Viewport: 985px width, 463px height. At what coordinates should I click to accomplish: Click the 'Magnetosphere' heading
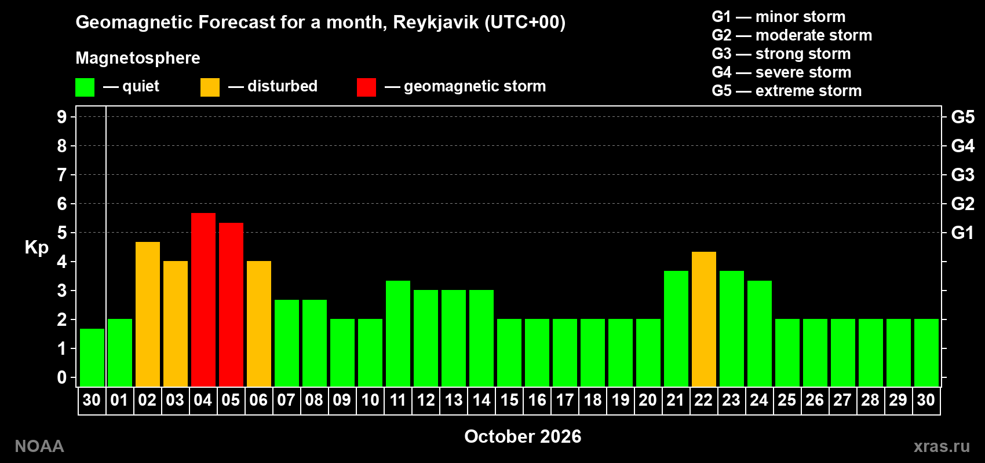tap(138, 58)
